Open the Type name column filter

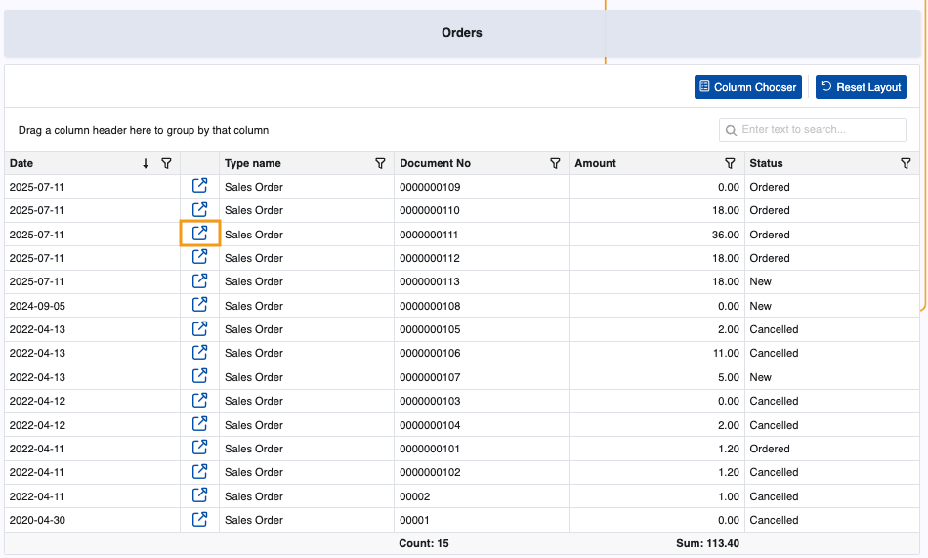(381, 163)
